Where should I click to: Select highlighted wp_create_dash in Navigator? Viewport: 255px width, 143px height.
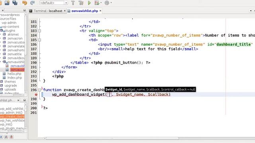tap(12, 116)
